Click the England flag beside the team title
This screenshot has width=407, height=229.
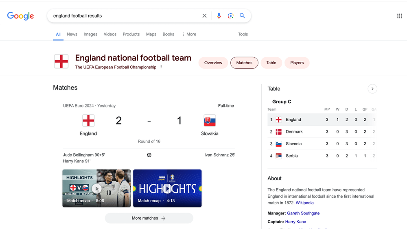click(x=61, y=61)
